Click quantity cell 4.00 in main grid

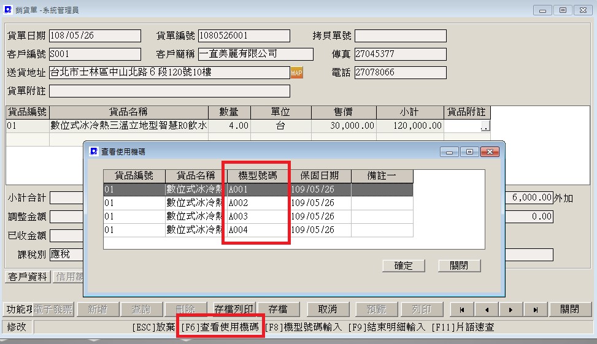coord(229,126)
